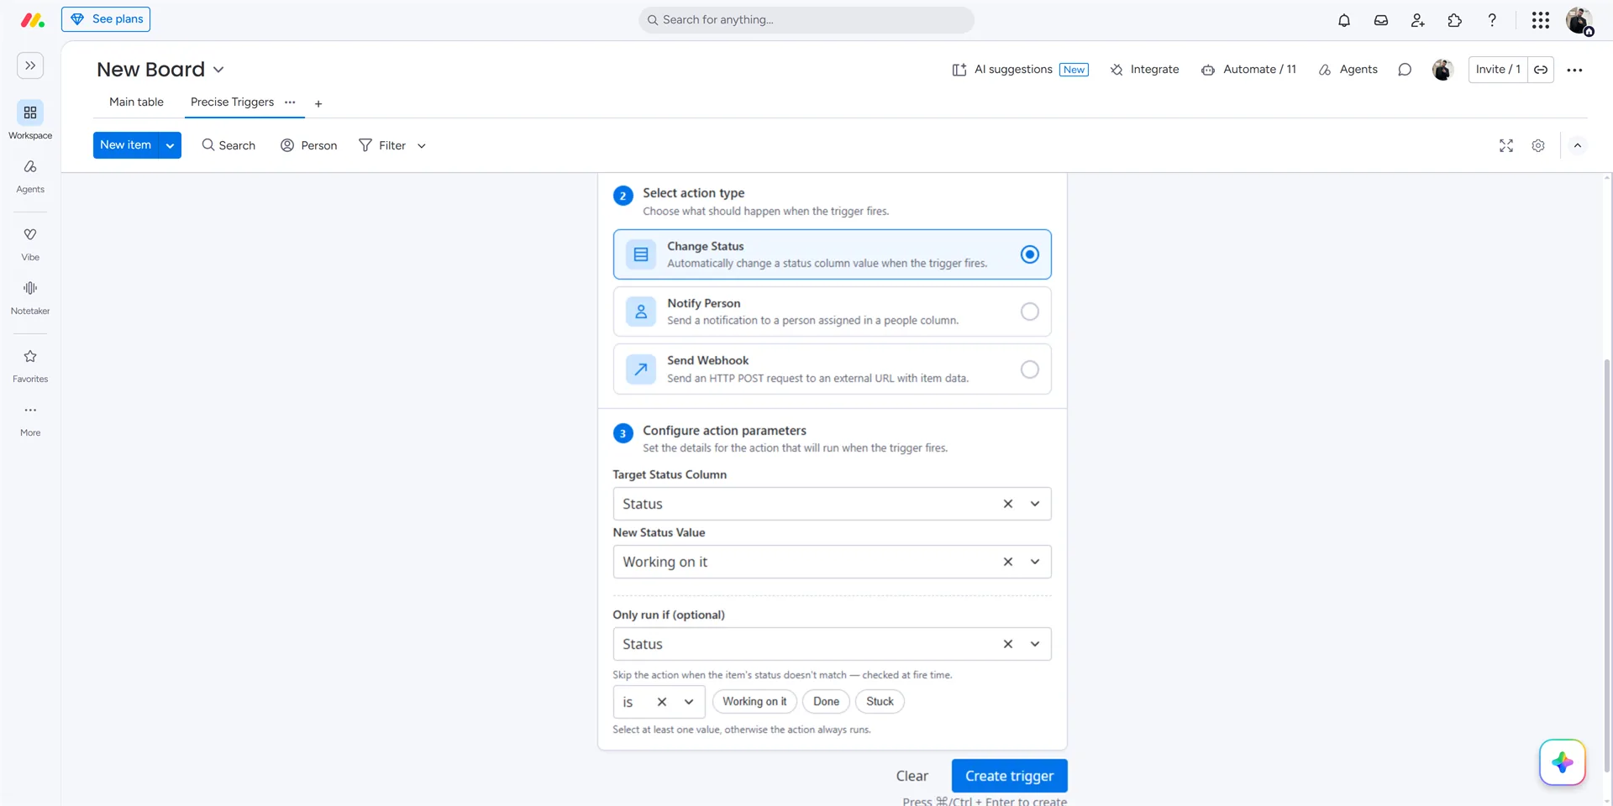The height and width of the screenshot is (806, 1613).
Task: Expand the Only run if column dropdown
Action: point(1035,644)
